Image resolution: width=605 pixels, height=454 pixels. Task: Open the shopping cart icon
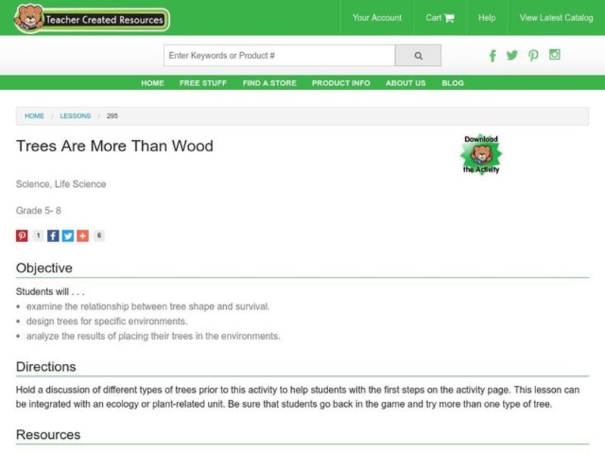coord(449,17)
